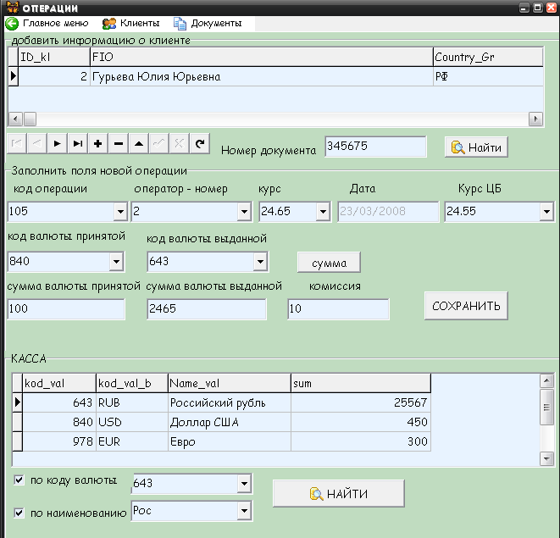Insert new record with plus button
Screen dimensions: 560x538
click(98, 144)
